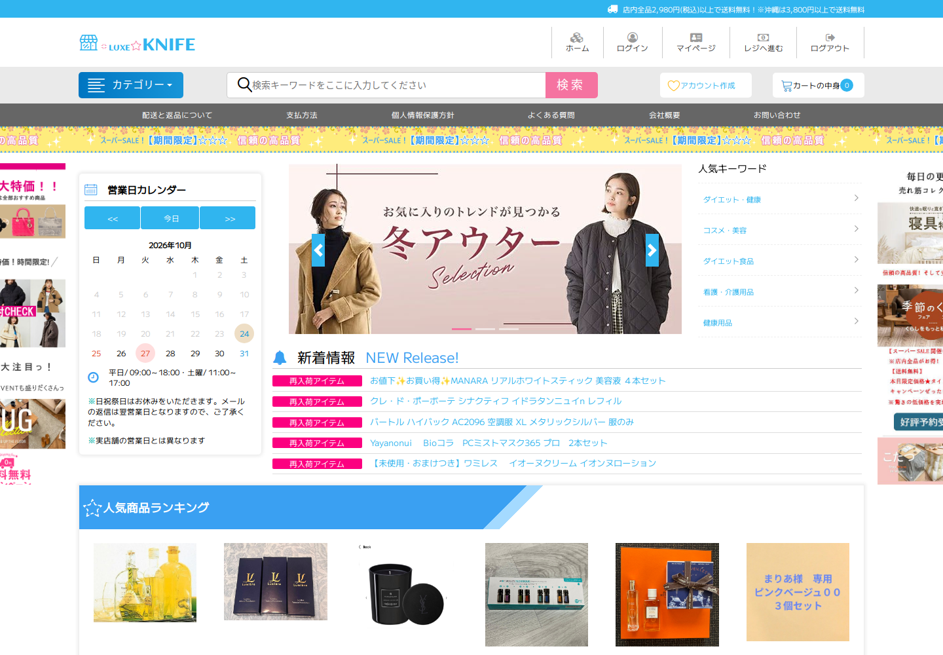
Task: Open the cart カートの中身
Action: (818, 85)
